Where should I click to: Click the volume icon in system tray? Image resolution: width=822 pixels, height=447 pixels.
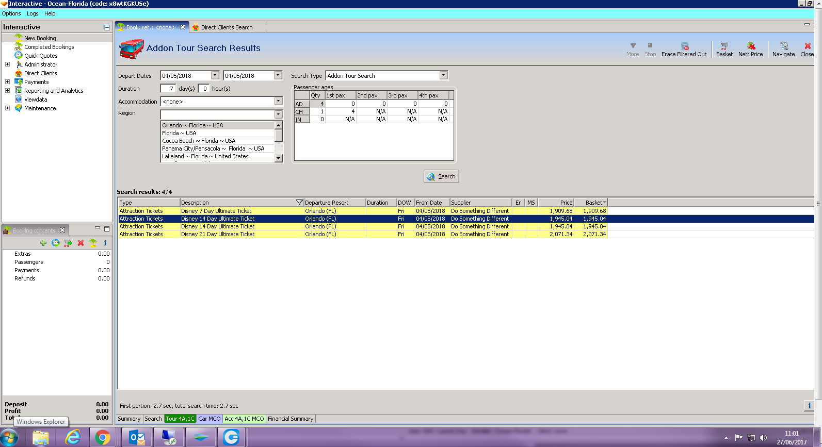[x=764, y=438]
